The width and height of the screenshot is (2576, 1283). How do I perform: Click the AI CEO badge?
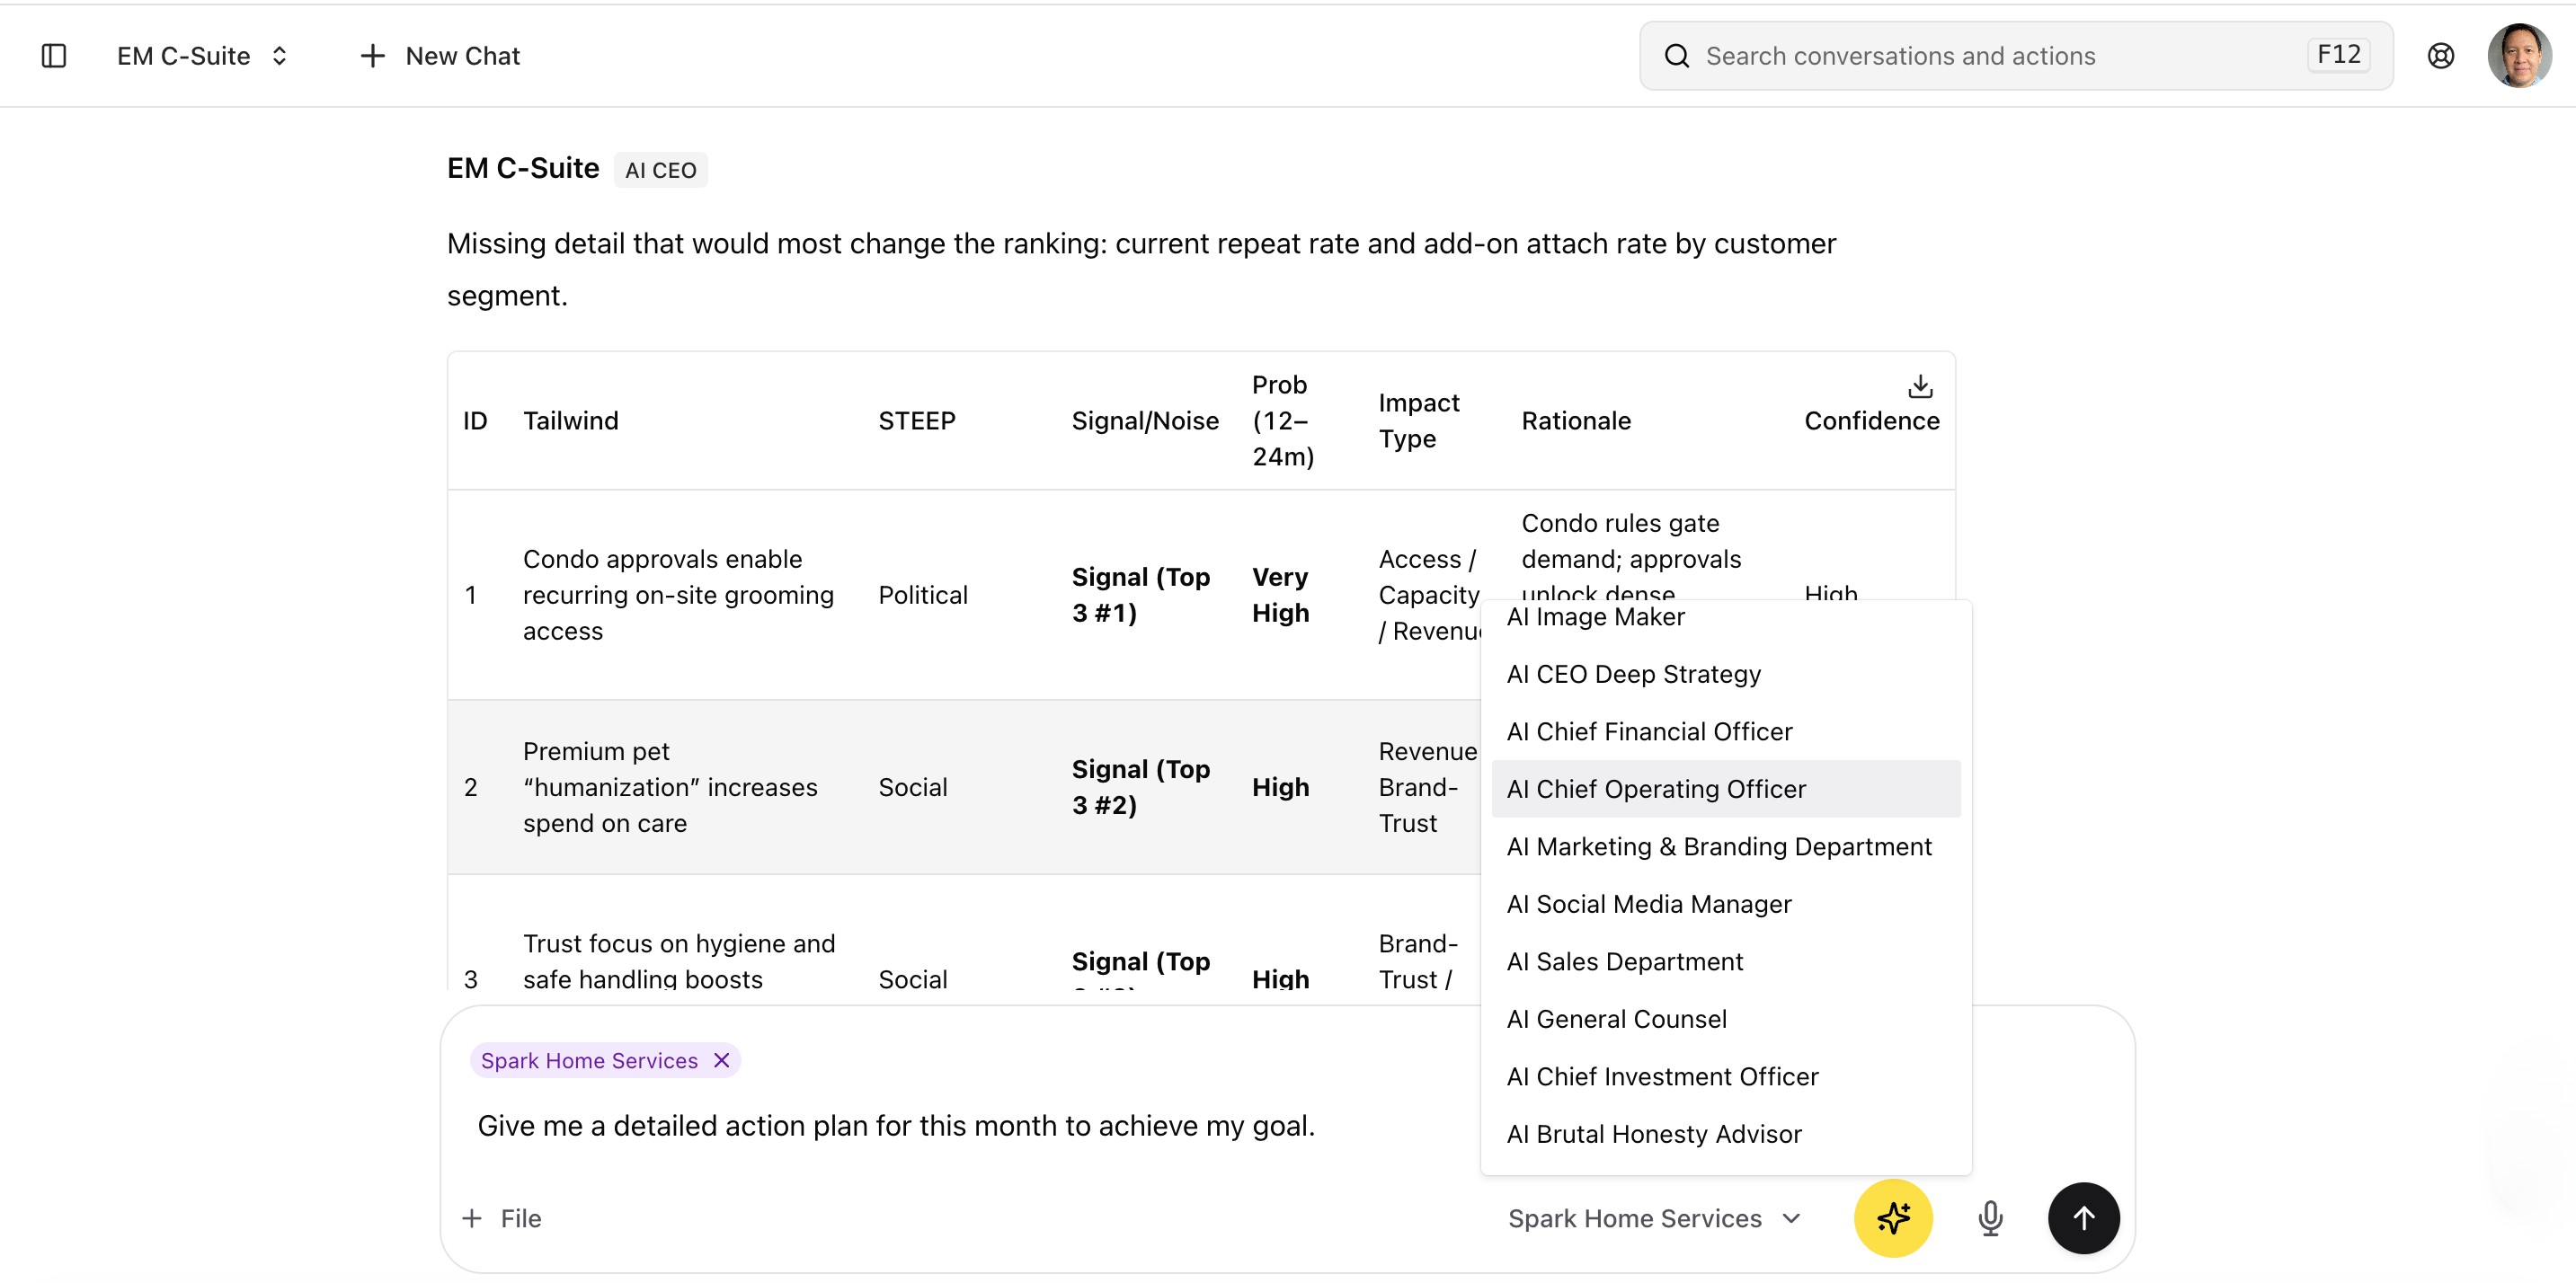[x=661, y=170]
